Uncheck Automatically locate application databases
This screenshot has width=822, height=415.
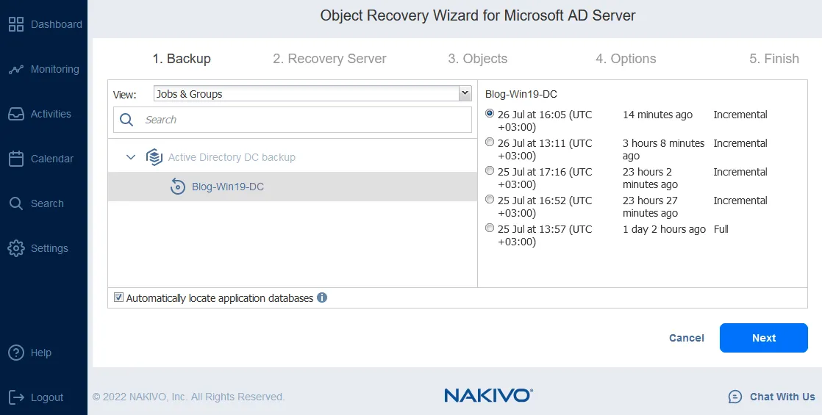coord(118,297)
